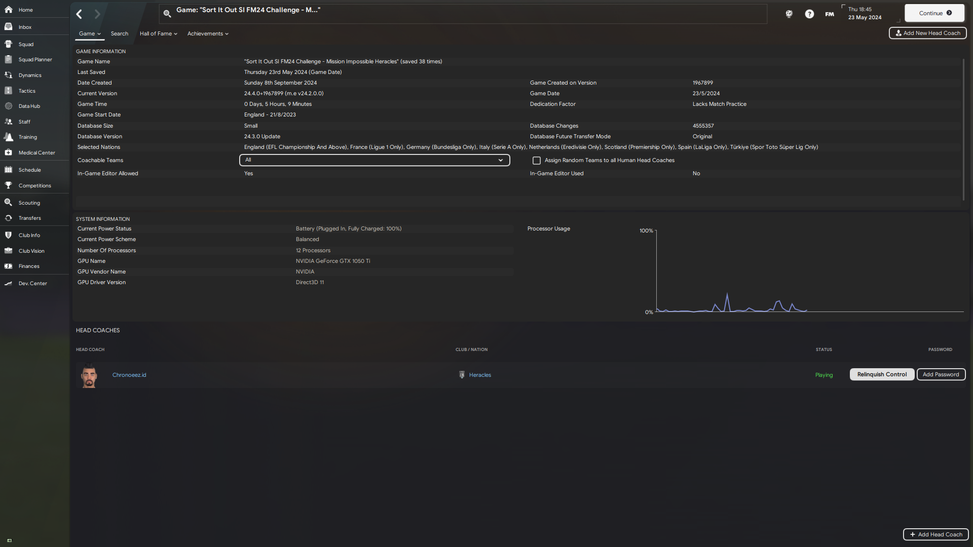This screenshot has width=973, height=547.
Task: Click the CLUB / NATION column header
Action: point(471,349)
